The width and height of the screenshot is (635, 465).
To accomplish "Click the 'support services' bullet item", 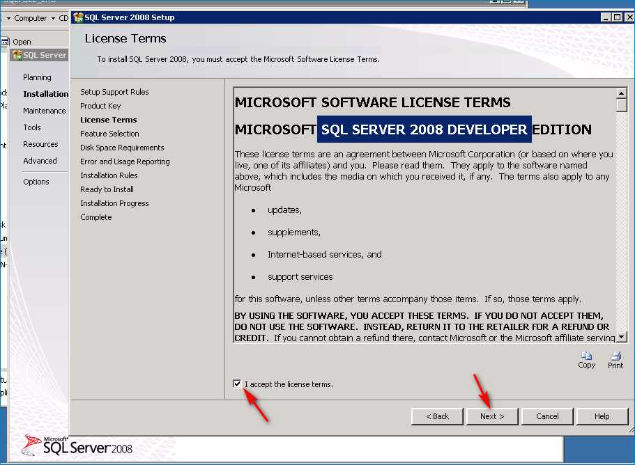I will [300, 277].
